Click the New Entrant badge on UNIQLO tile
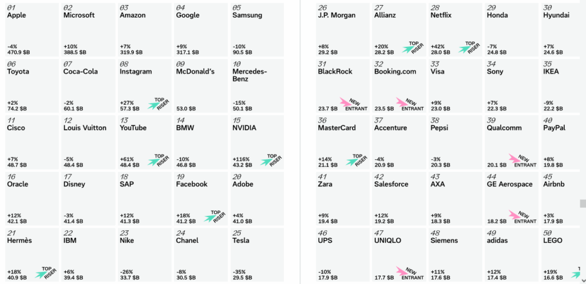The width and height of the screenshot is (586, 284). (407, 273)
